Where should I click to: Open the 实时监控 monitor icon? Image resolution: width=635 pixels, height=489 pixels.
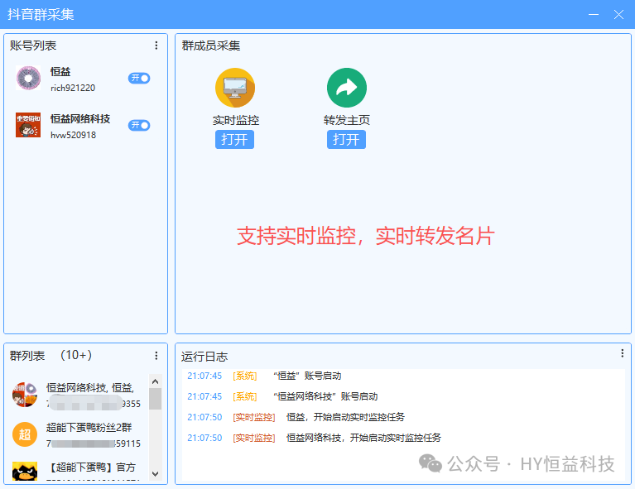pyautogui.click(x=235, y=88)
